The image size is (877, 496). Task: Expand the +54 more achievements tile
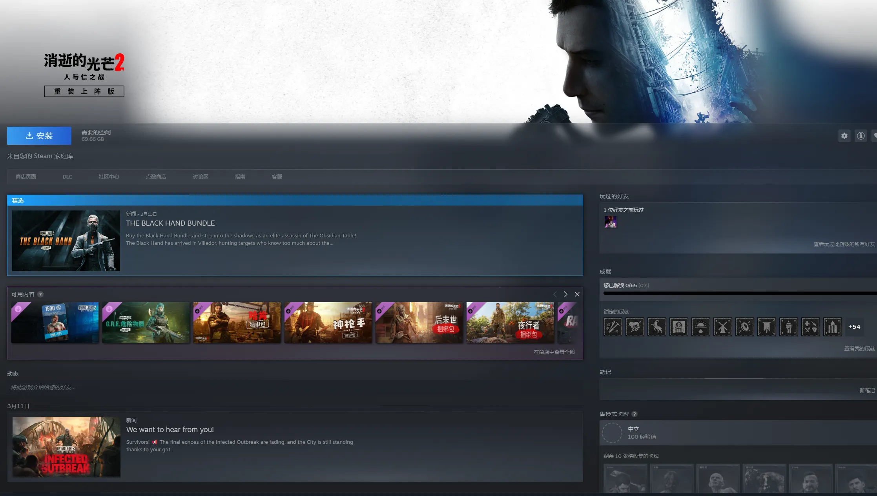click(x=854, y=327)
